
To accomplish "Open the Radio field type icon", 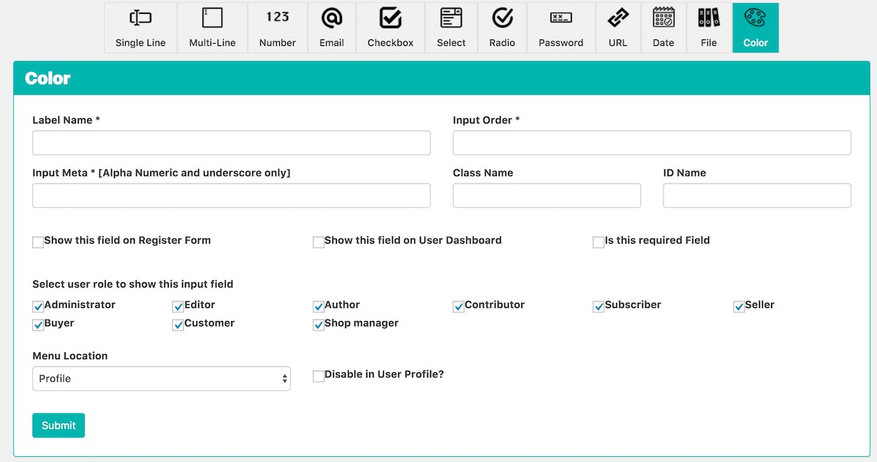I will tap(502, 19).
